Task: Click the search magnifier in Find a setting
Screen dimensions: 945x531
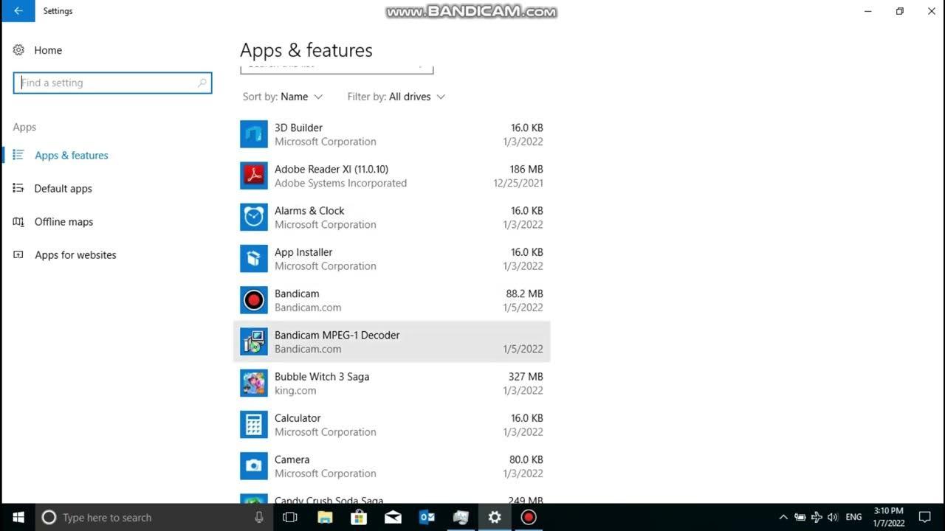Action: pos(202,83)
